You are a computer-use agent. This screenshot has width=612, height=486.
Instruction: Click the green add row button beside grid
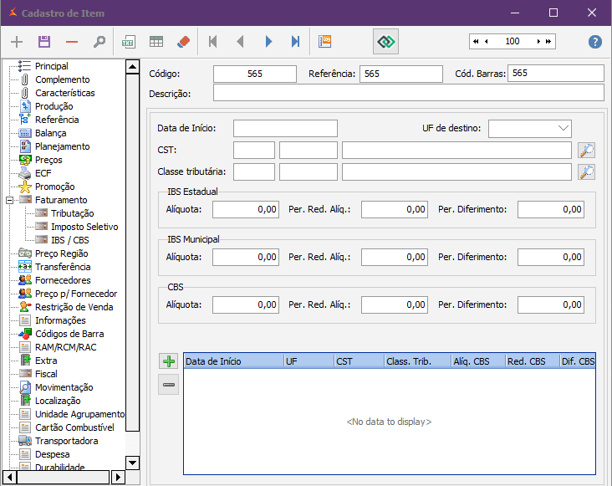pyautogui.click(x=169, y=361)
